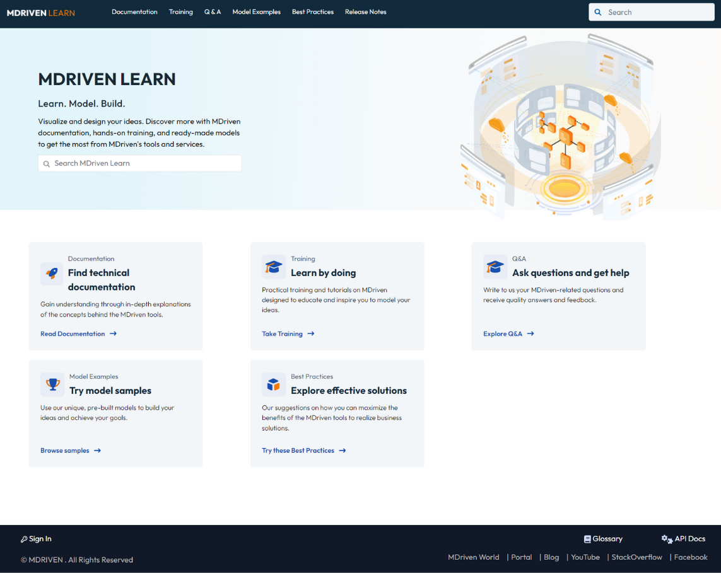Click the MDRIVEN LEARN logo
Image resolution: width=721 pixels, height=573 pixels.
point(40,12)
